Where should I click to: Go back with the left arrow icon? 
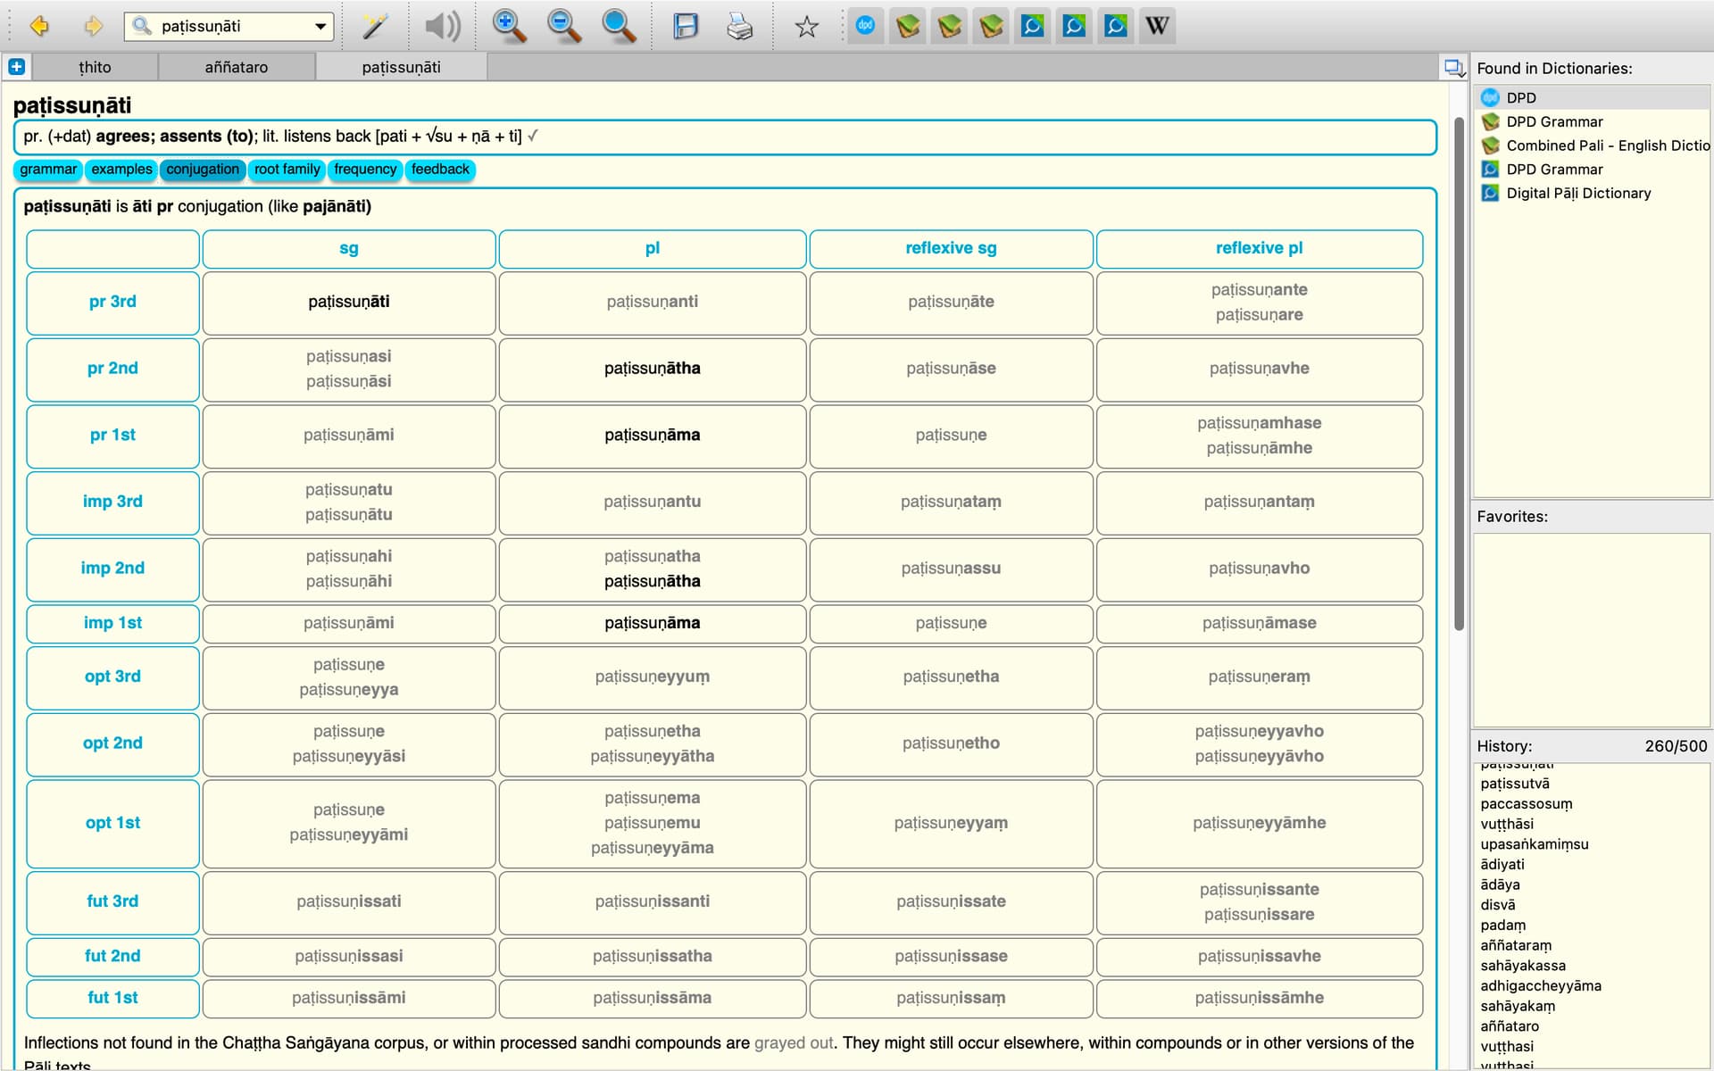tap(39, 26)
